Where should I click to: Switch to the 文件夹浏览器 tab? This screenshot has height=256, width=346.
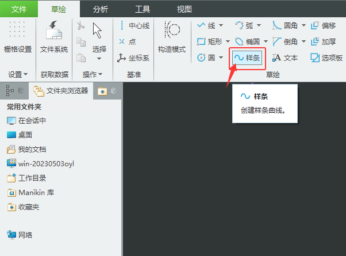(x=61, y=91)
